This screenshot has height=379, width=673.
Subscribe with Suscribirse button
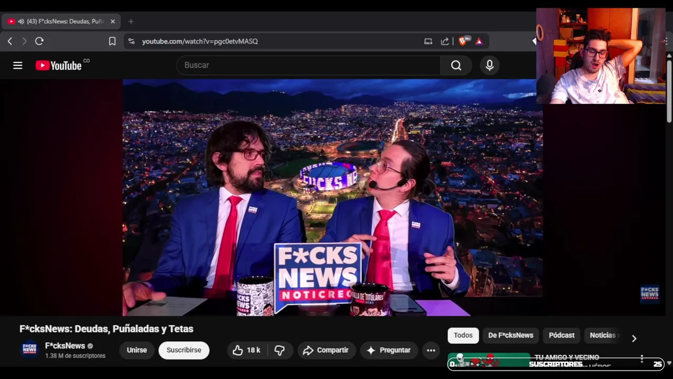click(184, 350)
